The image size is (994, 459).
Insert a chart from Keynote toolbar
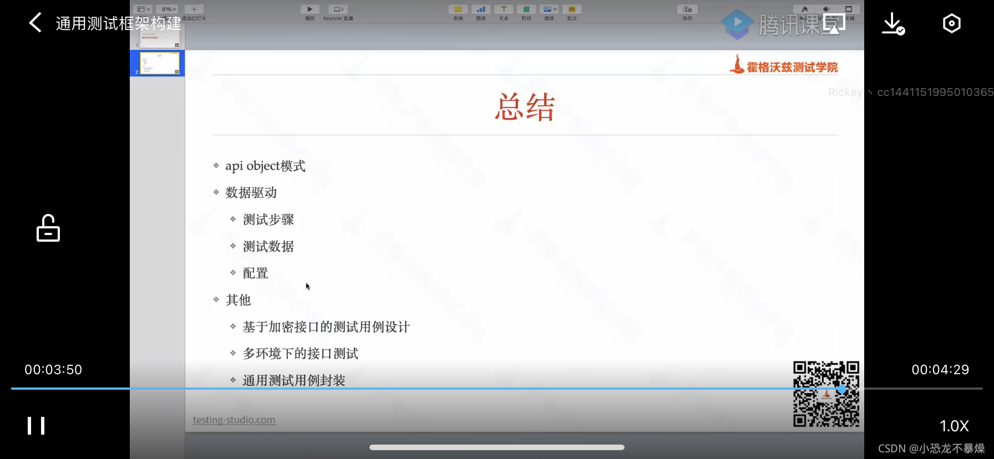coord(481,9)
